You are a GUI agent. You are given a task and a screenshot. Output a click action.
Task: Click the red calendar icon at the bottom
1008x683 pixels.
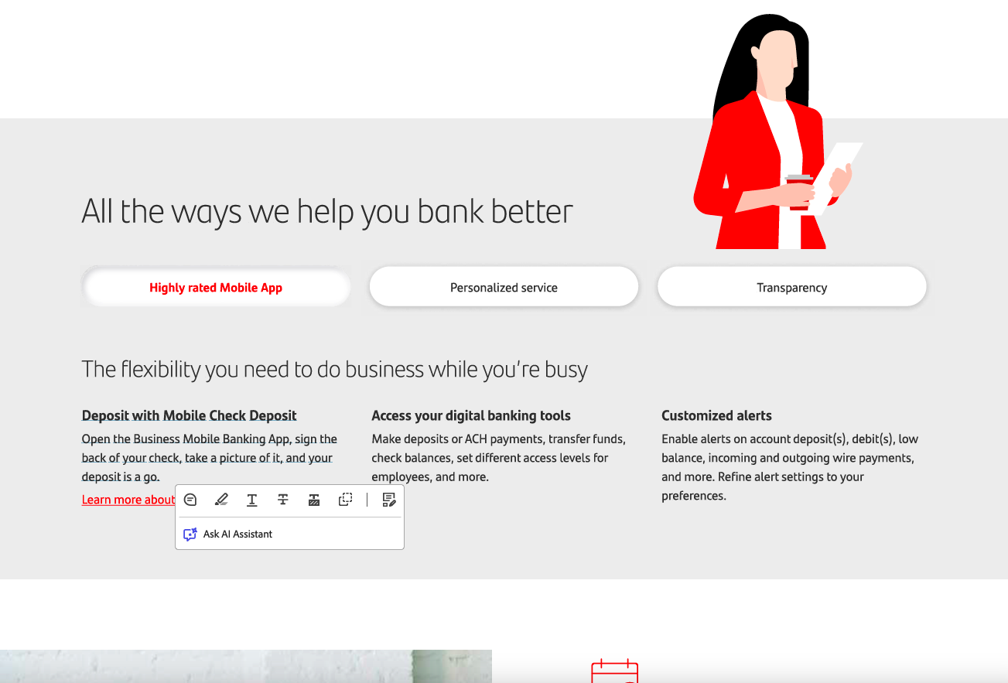[x=615, y=671]
